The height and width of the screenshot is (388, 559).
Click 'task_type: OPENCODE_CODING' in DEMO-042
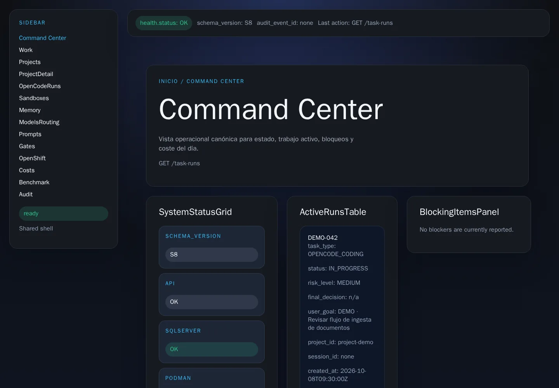click(336, 250)
